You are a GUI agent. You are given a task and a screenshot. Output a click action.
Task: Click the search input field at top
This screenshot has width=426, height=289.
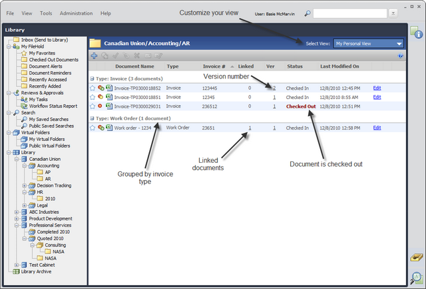coord(349,13)
